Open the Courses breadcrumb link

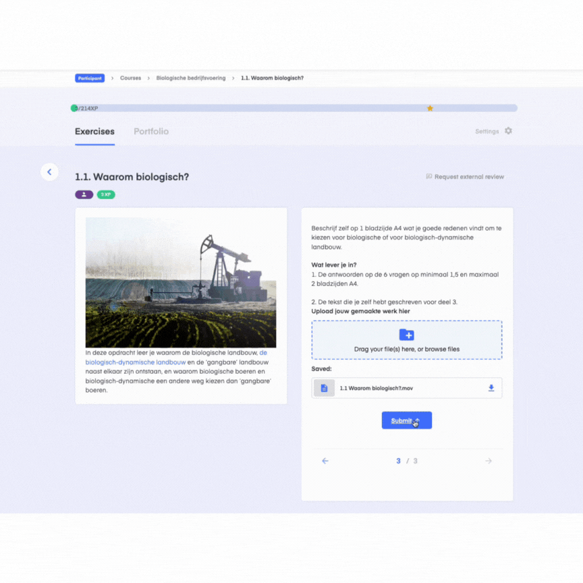(130, 78)
